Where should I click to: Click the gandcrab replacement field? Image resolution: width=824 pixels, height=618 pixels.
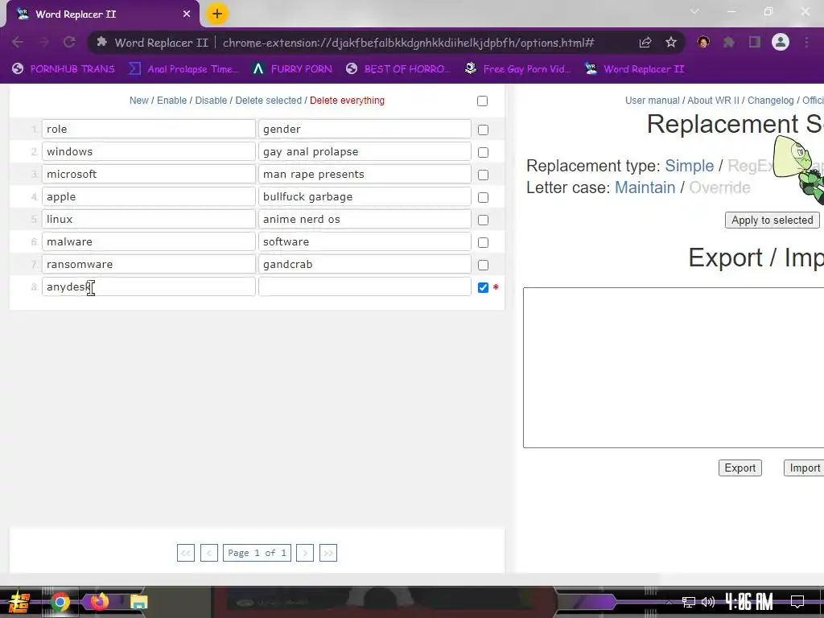coord(365,264)
